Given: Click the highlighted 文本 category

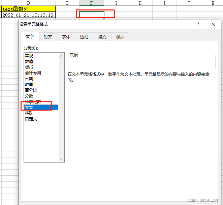Looking at the screenshot, I should pyautogui.click(x=41, y=107).
